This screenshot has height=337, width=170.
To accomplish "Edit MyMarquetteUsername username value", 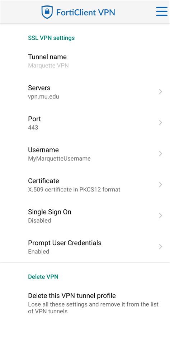I will click(x=59, y=158).
